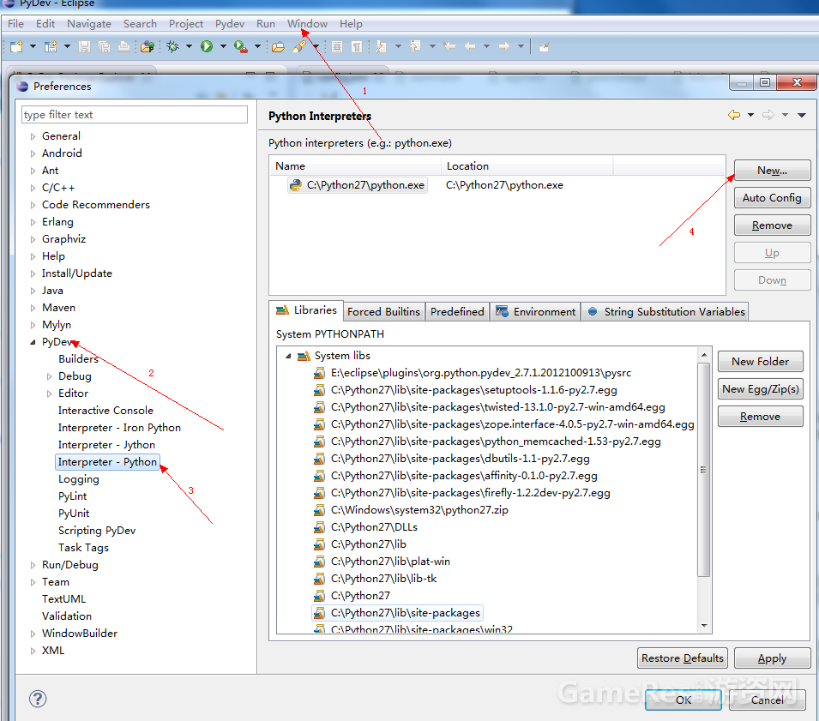
Task: Open the Debug dropdown arrow
Action: pos(189,46)
